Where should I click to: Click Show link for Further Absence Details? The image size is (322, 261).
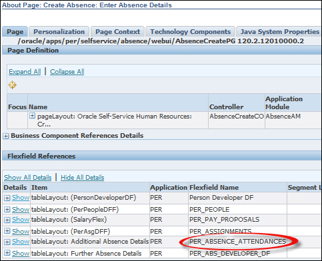click(x=21, y=253)
